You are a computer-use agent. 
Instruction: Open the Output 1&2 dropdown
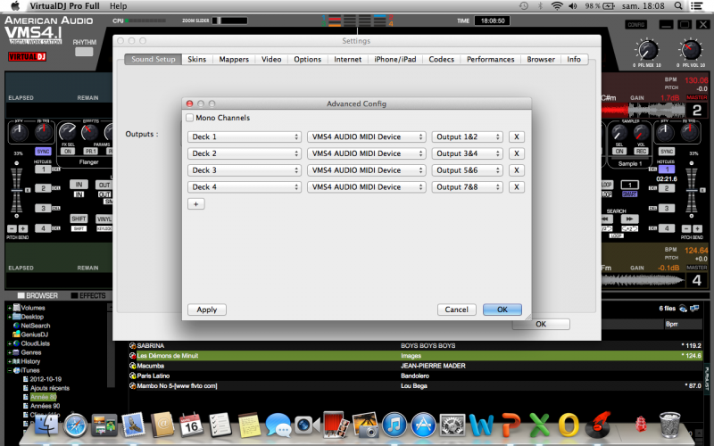tap(467, 137)
